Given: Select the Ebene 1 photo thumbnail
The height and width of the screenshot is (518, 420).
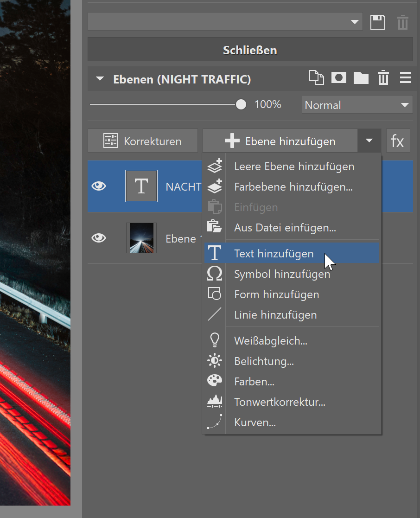Looking at the screenshot, I should [x=141, y=238].
